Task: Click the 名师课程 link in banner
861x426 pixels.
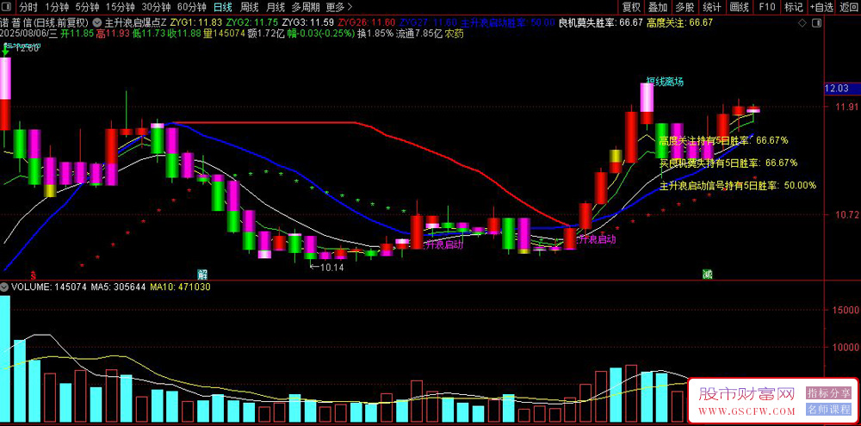Action: tap(828, 409)
